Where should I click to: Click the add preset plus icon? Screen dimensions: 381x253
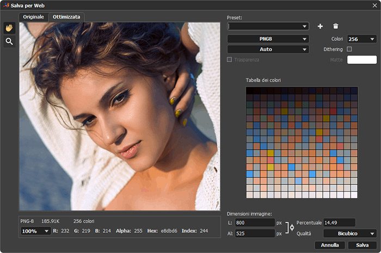(x=320, y=26)
